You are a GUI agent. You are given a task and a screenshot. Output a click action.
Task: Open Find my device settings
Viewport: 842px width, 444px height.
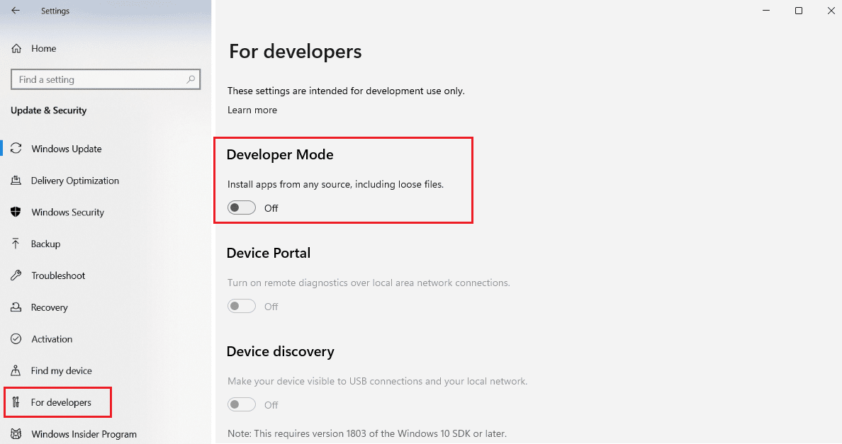[61, 370]
